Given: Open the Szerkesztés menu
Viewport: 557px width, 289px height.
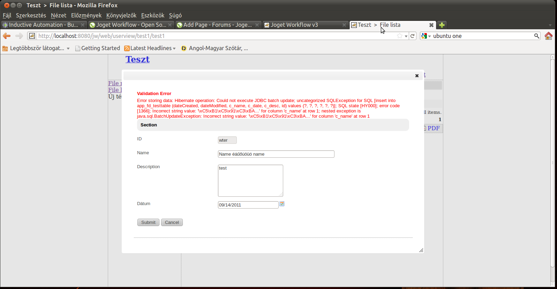Looking at the screenshot, I should coord(31,15).
